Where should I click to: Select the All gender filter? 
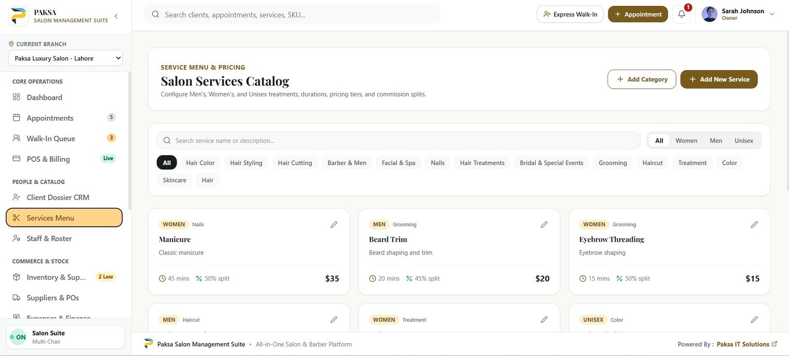click(659, 141)
